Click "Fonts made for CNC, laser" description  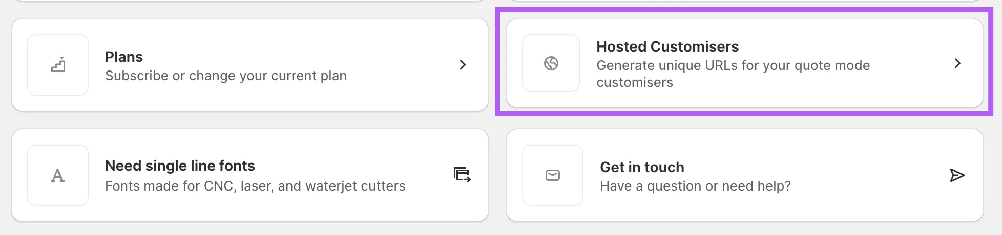[x=255, y=186]
